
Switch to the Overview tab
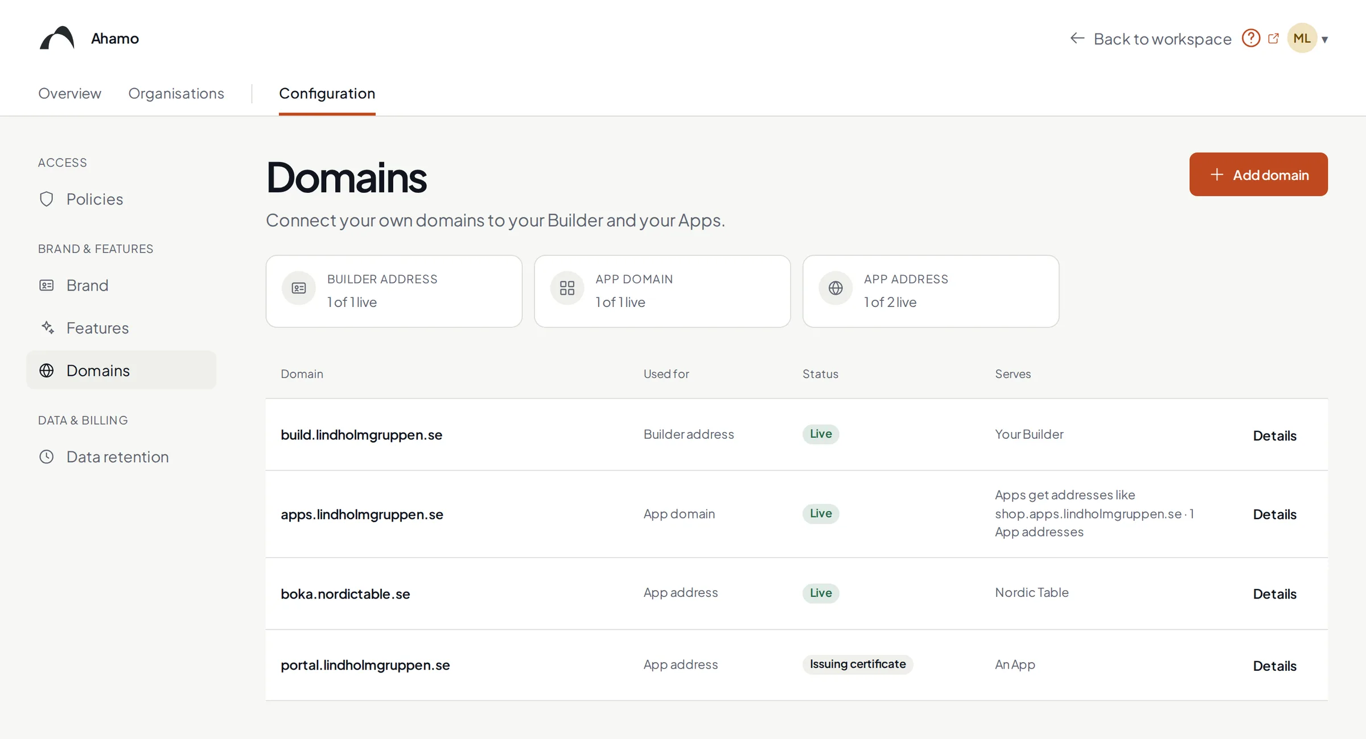[x=69, y=93]
